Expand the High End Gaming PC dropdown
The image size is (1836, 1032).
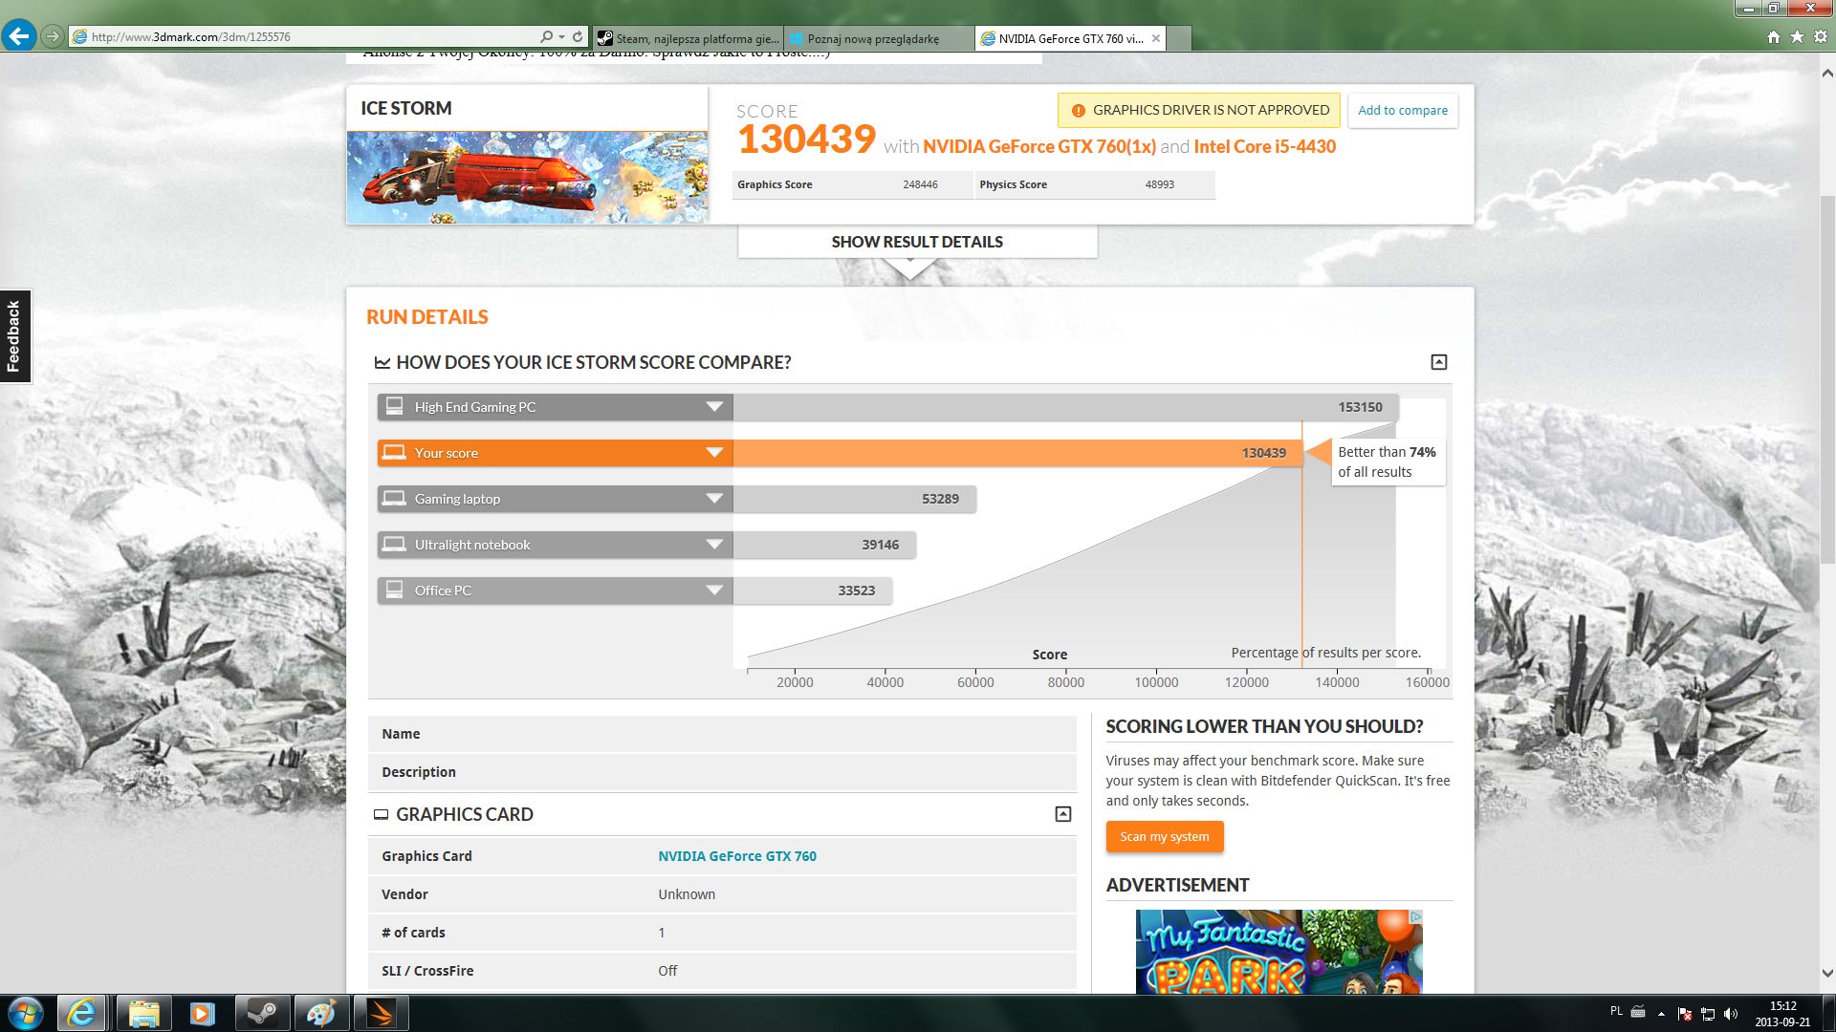click(x=713, y=407)
